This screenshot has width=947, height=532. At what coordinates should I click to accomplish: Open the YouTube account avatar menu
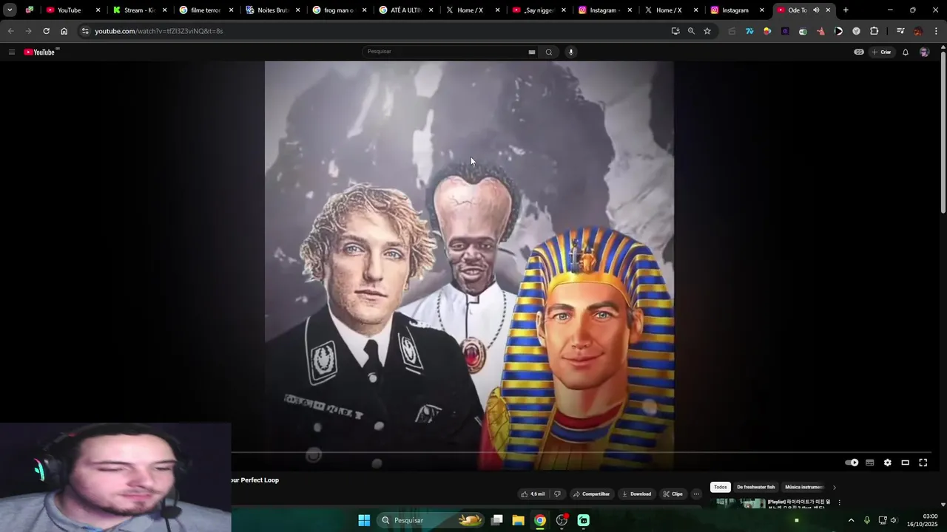click(x=924, y=52)
